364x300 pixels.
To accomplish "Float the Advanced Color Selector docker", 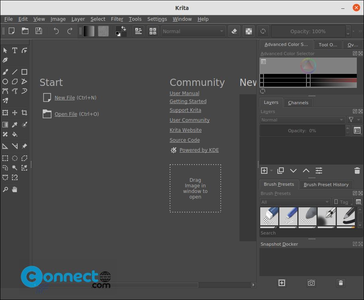I will pyautogui.click(x=355, y=53).
